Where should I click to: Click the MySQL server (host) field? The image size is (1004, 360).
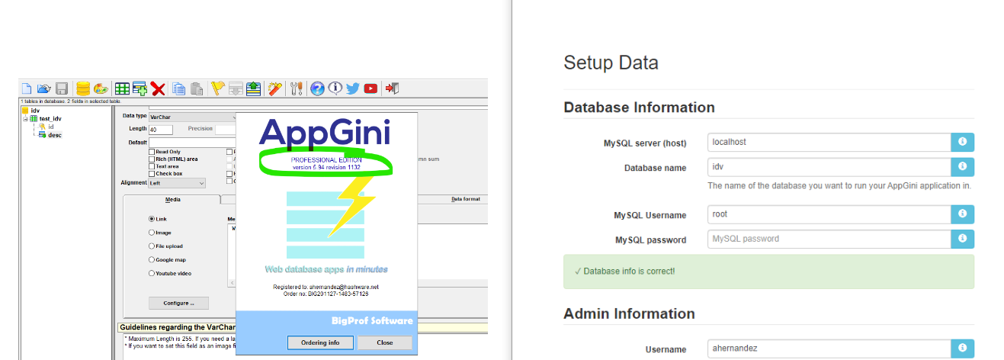tap(829, 142)
